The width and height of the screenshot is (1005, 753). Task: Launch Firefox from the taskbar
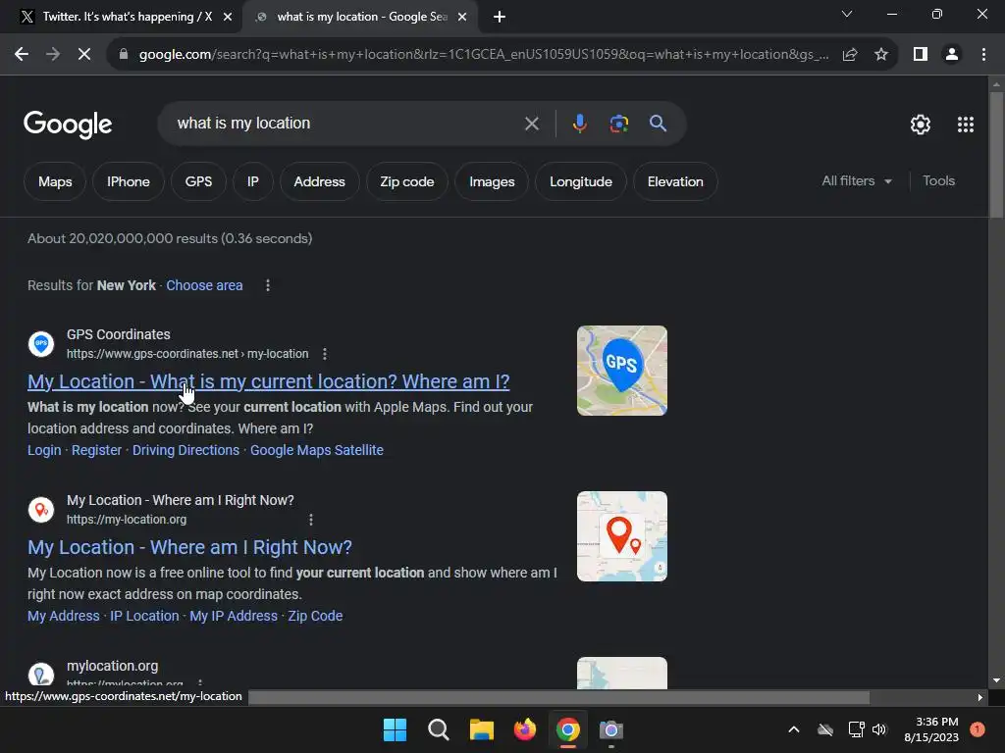pyautogui.click(x=525, y=729)
